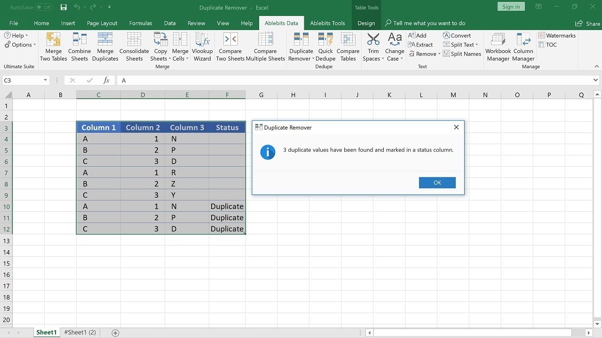Image resolution: width=602 pixels, height=338 pixels.
Task: Click the Duplicate status cell in row 10
Action: click(x=227, y=207)
